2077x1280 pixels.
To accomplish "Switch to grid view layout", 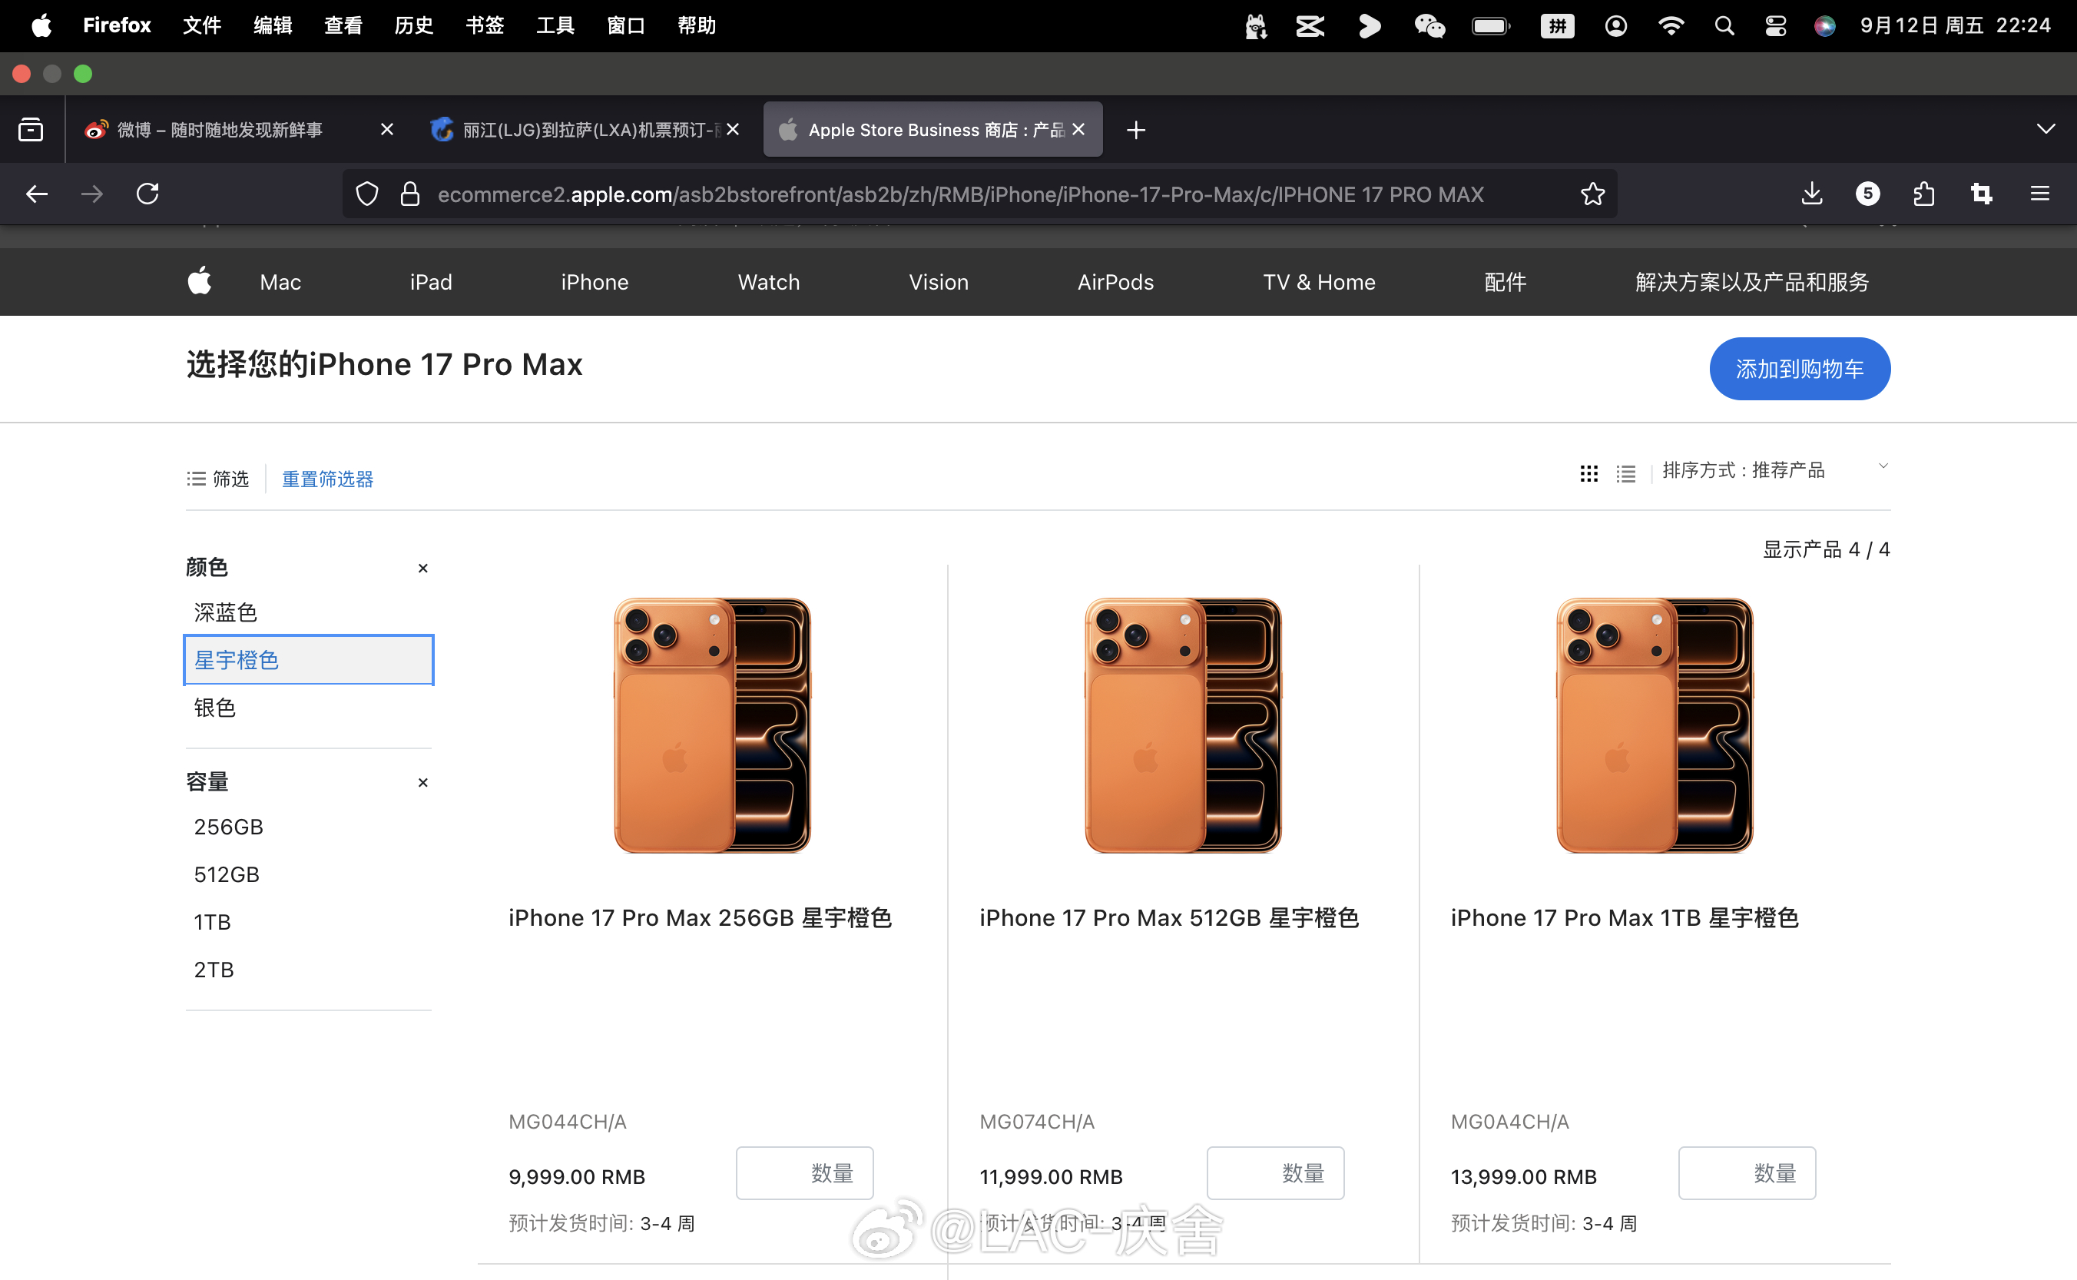I will (x=1588, y=473).
